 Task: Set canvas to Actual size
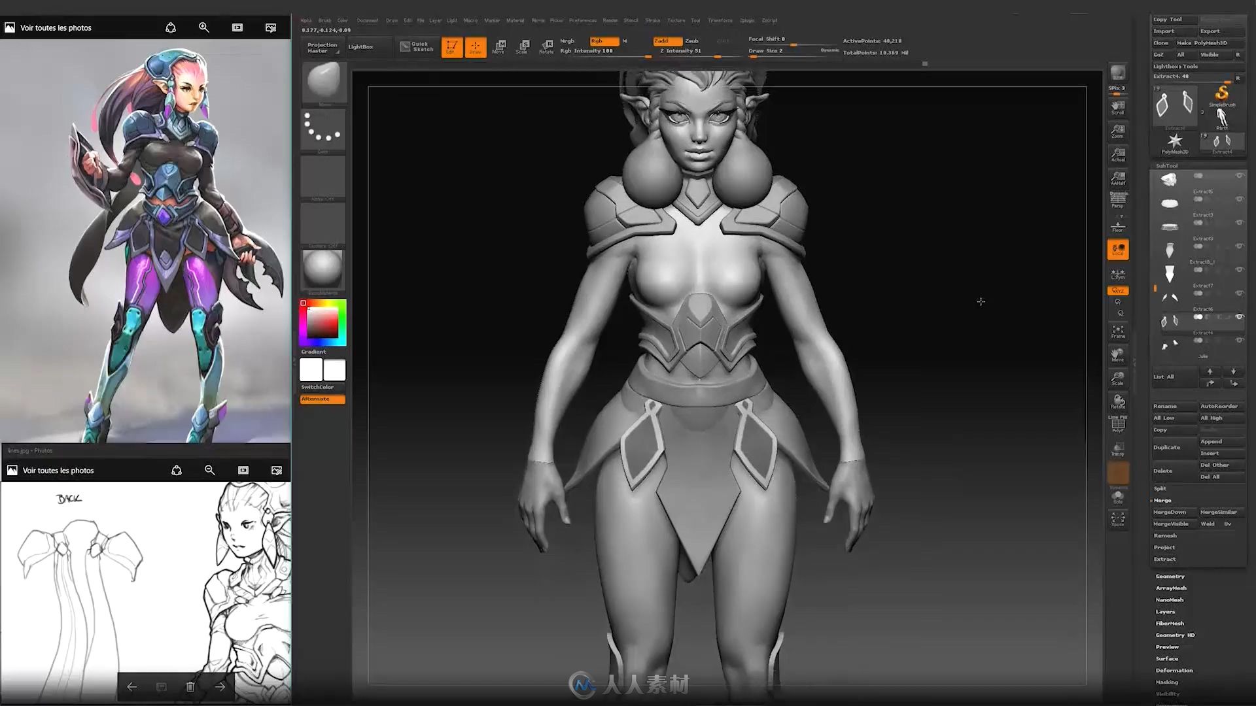tap(1117, 154)
